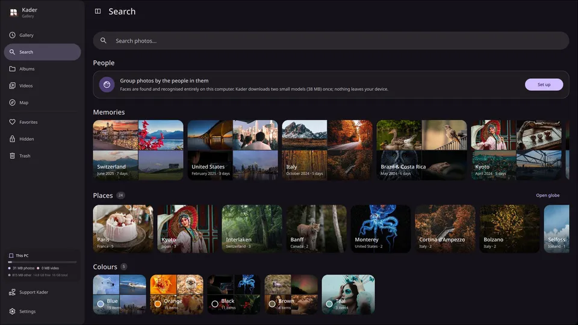Open the United States February 2025 memory

tap(232, 150)
